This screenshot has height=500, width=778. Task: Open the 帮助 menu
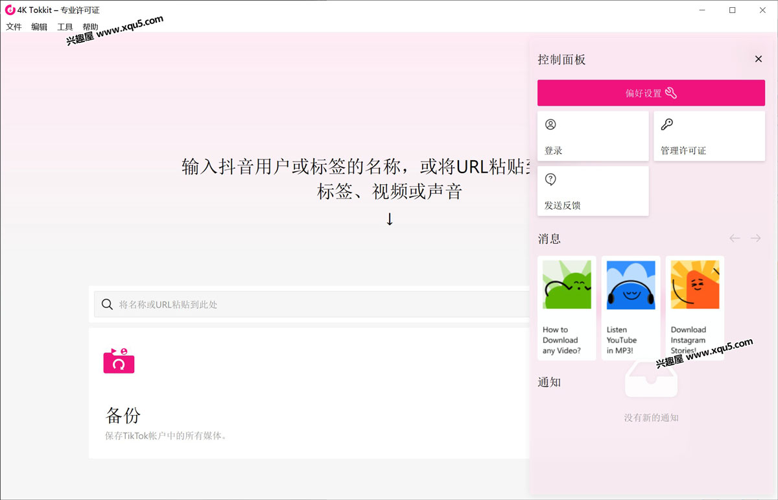point(90,27)
